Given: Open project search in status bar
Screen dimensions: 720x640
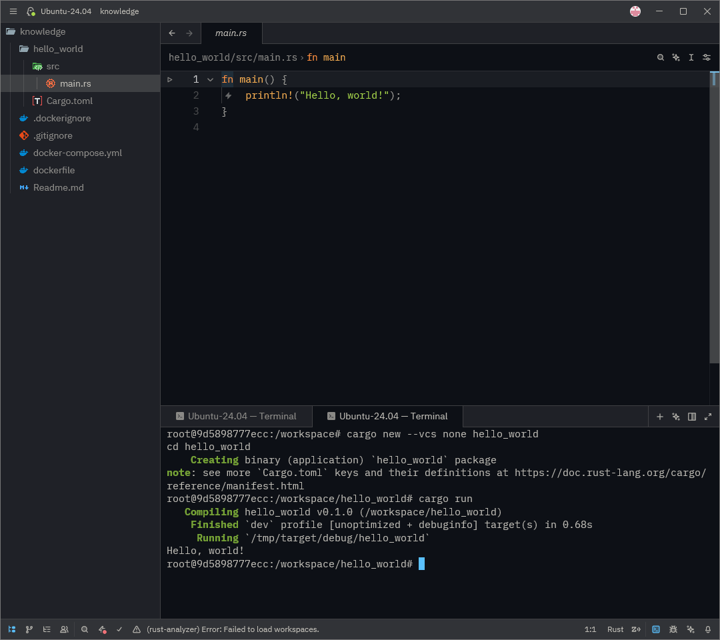Looking at the screenshot, I should coord(85,629).
